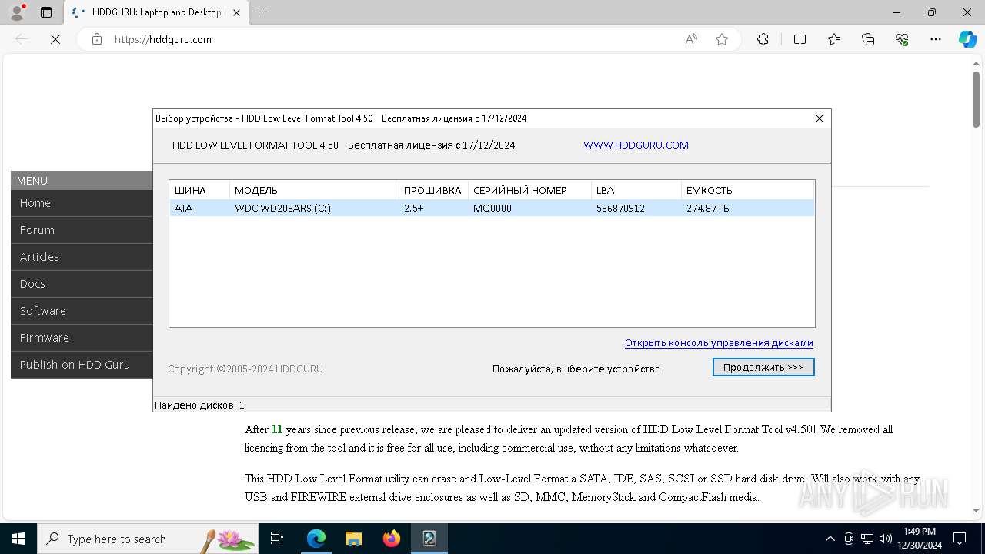Click the Продолжить >>> button

pyautogui.click(x=763, y=367)
